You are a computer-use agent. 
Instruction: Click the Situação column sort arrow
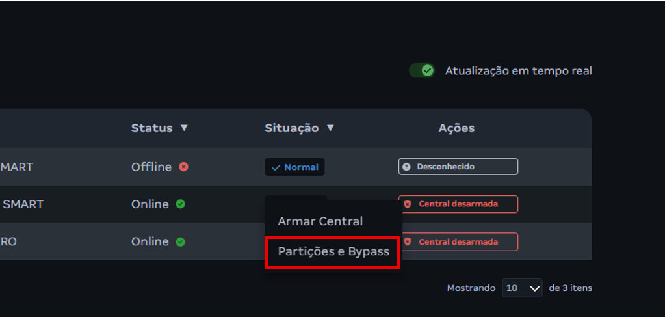[330, 128]
